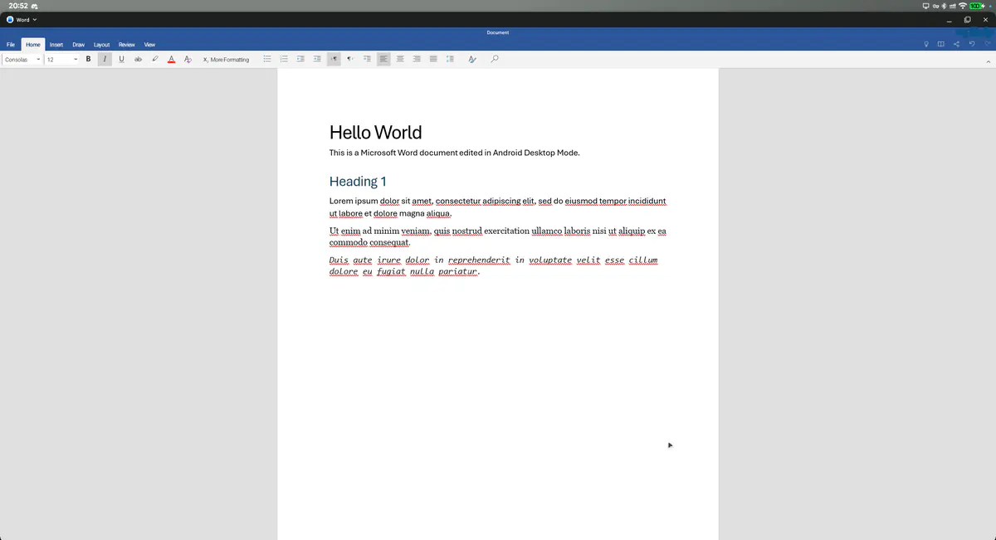Screen dimensions: 996x540
Task: Click the Duis aute irure italic paragraph
Action: pyautogui.click(x=494, y=265)
